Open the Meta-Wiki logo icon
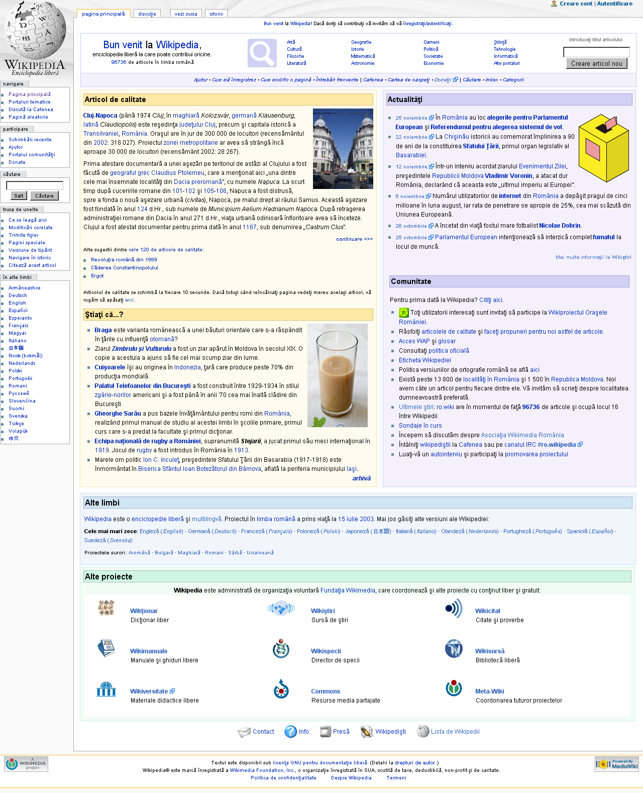The image size is (643, 793). (x=454, y=688)
